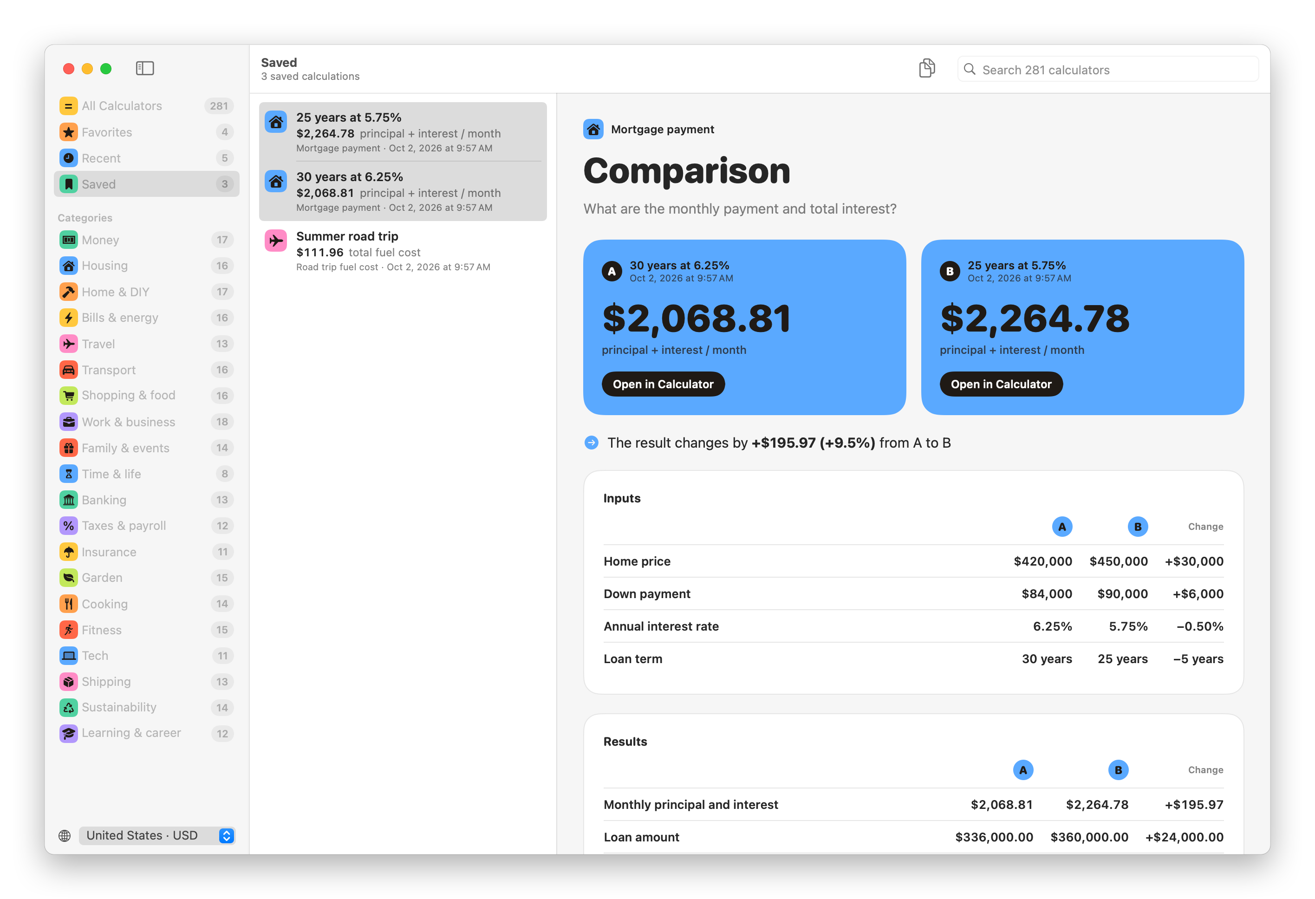Go to the Recent section

pos(147,158)
